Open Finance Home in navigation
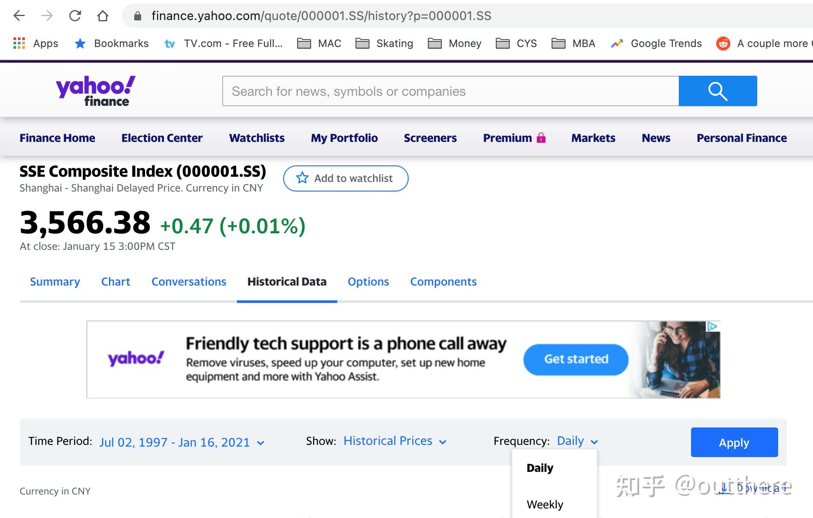813x518 pixels. [x=57, y=138]
